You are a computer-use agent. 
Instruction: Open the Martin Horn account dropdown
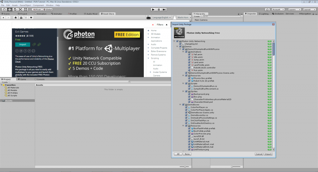184,18
